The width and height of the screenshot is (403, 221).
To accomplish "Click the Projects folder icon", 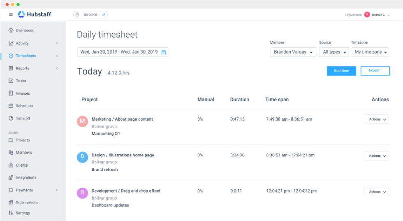I will point(11,140).
